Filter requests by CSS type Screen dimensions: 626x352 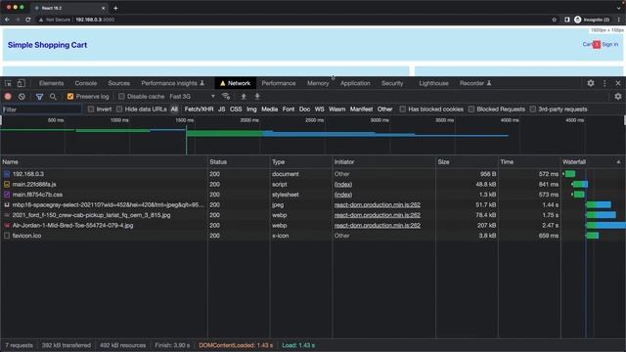point(236,110)
